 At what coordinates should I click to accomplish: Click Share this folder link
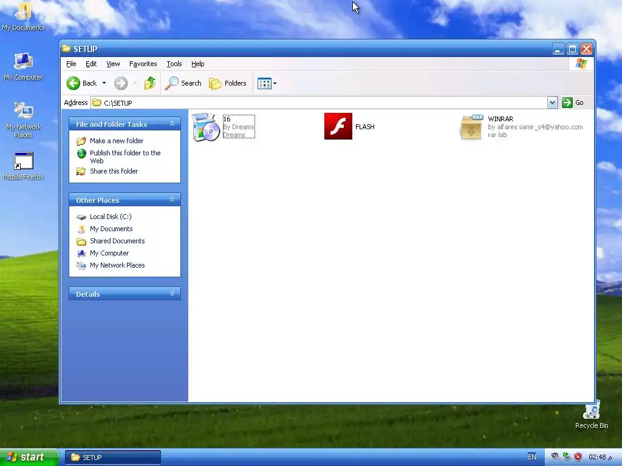pyautogui.click(x=114, y=171)
